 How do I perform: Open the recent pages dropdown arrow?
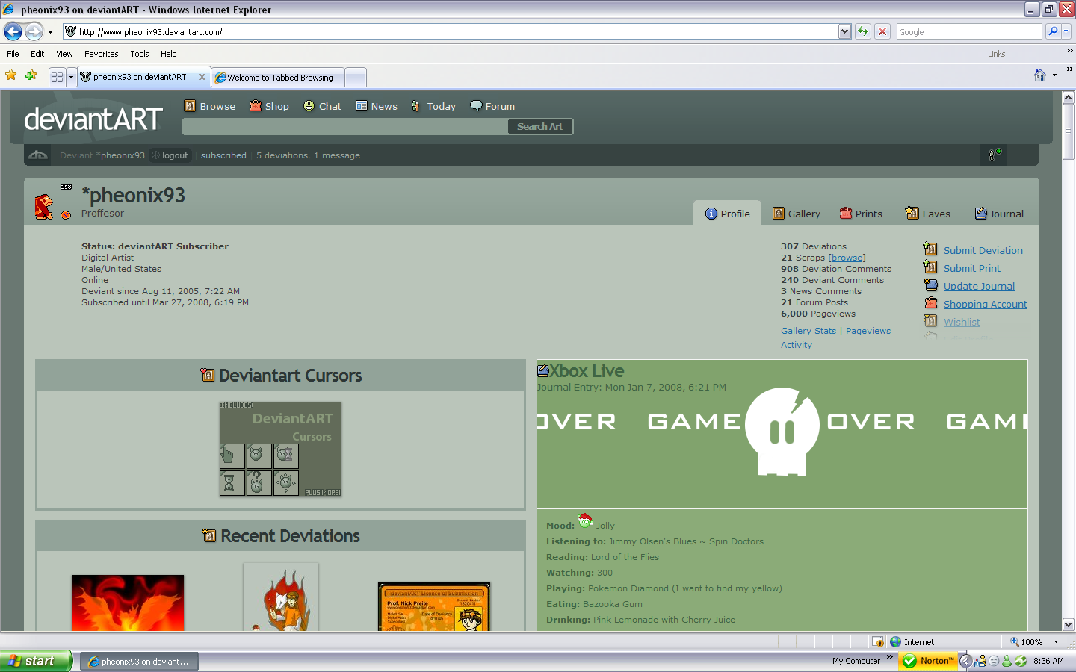tap(50, 32)
